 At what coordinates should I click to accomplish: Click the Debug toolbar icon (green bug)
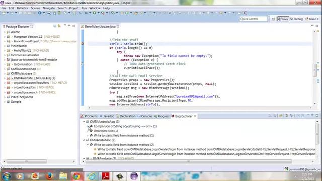click(x=86, y=13)
